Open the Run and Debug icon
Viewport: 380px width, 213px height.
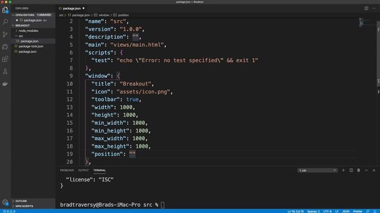click(5, 47)
